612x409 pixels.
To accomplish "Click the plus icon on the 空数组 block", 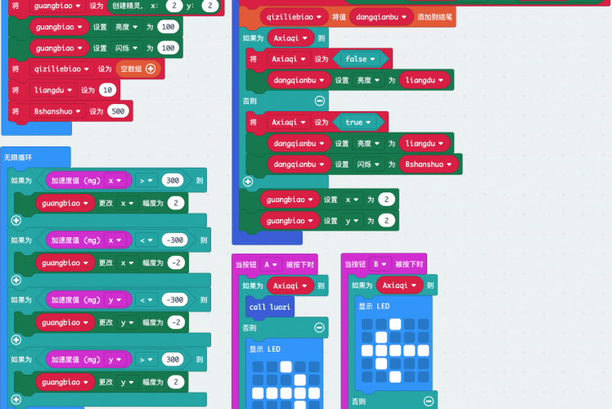I will coord(150,69).
